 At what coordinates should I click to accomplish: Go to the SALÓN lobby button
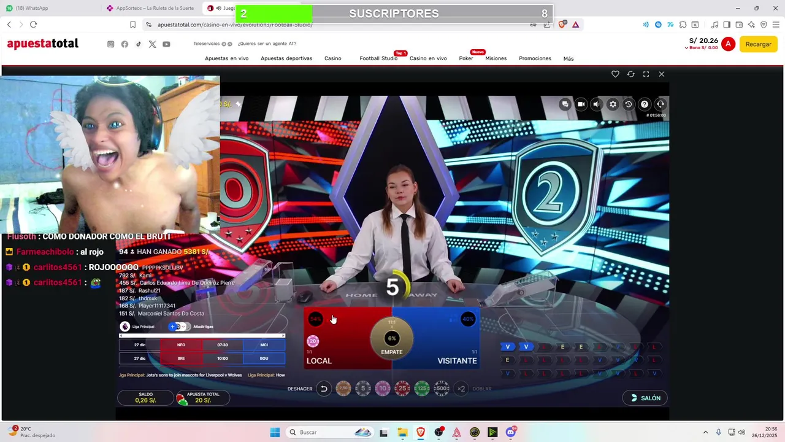tap(645, 398)
